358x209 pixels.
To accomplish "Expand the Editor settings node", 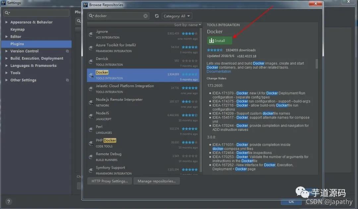I will (6, 36).
